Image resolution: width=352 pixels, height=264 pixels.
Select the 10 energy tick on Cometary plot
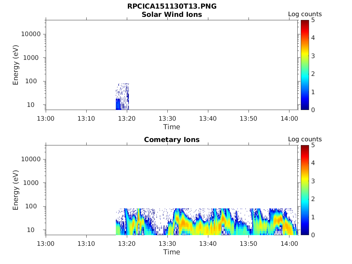pyautogui.click(x=31, y=230)
